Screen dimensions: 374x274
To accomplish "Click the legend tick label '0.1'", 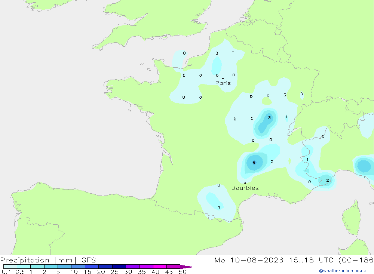I will click(6, 272).
